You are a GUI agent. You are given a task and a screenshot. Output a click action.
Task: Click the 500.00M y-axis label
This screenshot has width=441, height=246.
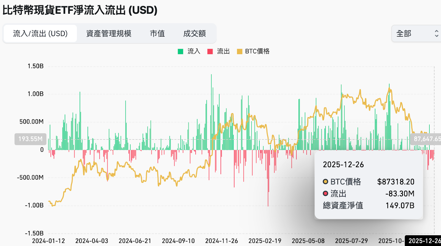31,122
